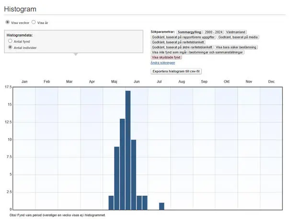Choose Antal fynd as histogram data

click(x=10, y=41)
